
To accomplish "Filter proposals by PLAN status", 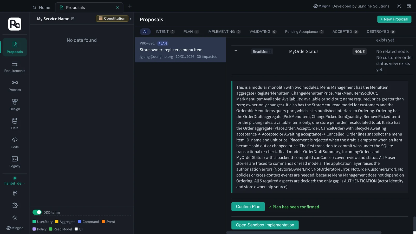I will pos(191,32).
